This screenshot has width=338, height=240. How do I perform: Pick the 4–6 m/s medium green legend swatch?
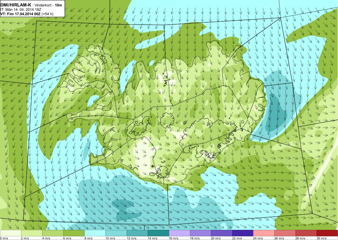tap(53, 233)
